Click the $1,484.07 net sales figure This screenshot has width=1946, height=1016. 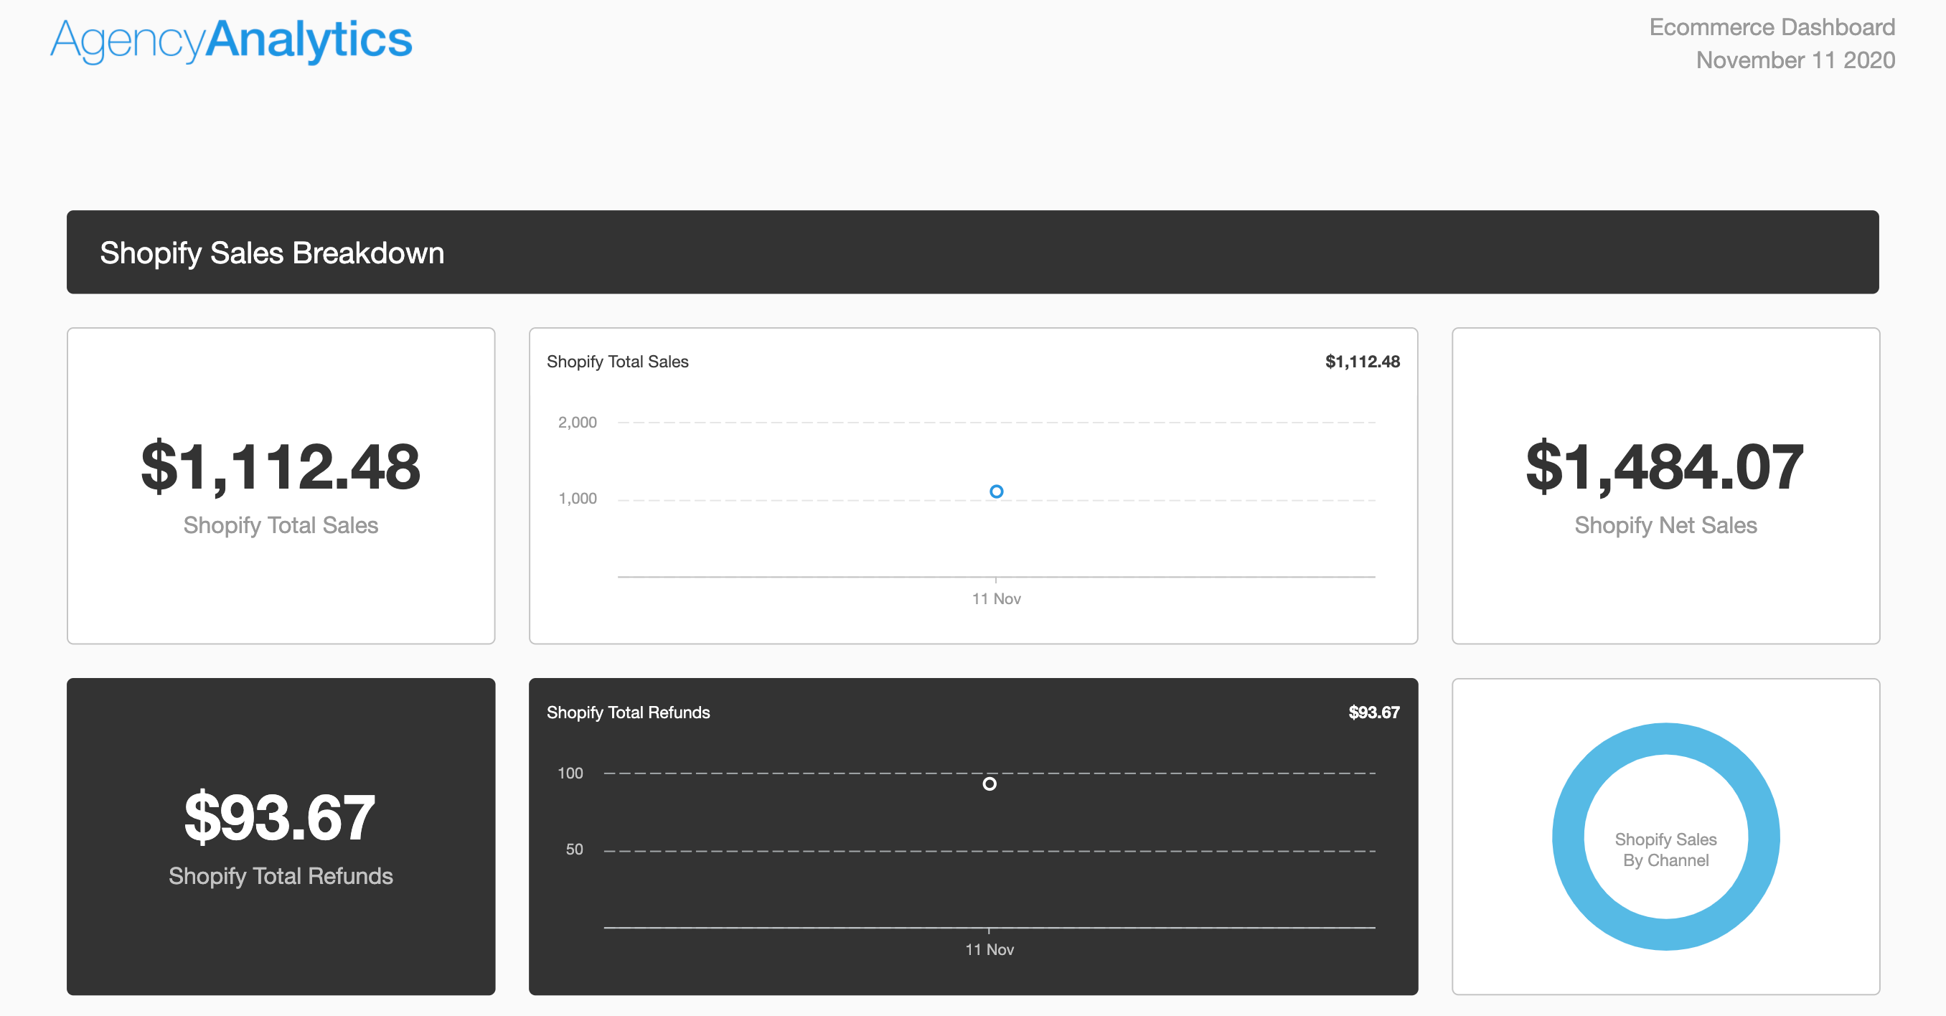click(1665, 467)
